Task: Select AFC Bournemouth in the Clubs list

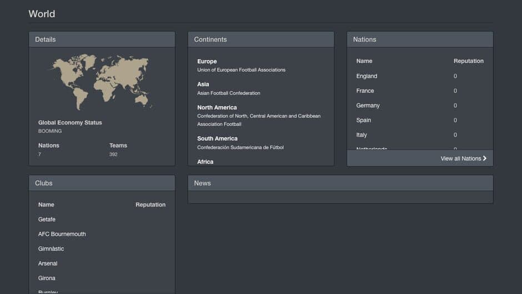Action: 62,234
